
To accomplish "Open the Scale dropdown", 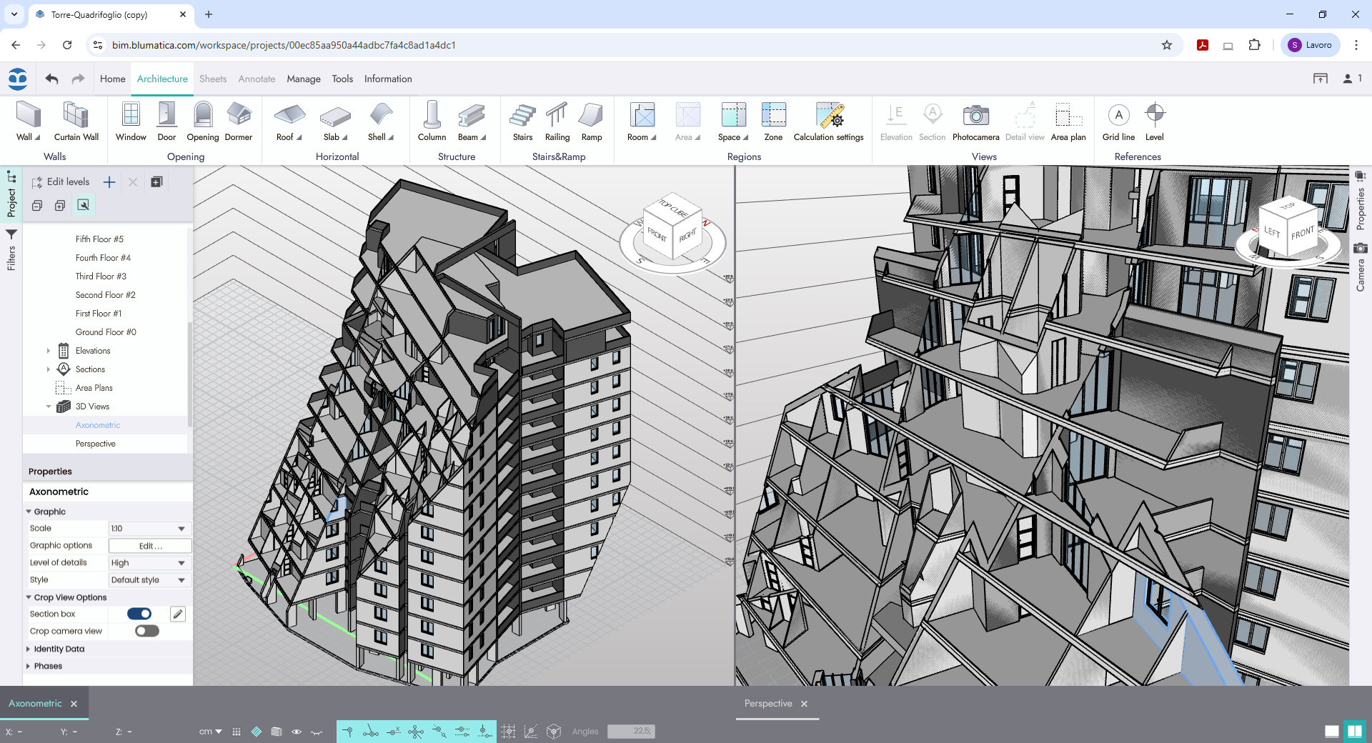I will [x=149, y=529].
